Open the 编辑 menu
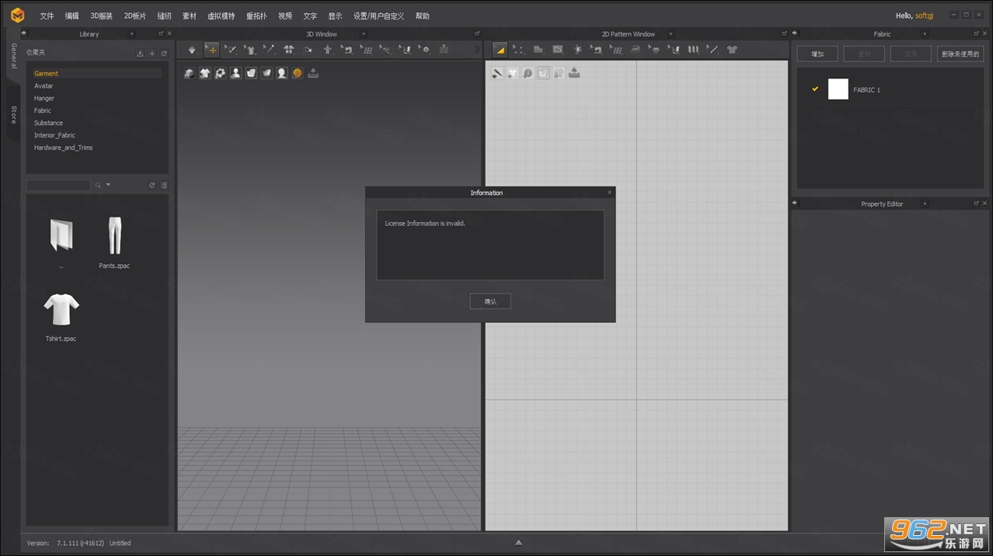 tap(72, 16)
